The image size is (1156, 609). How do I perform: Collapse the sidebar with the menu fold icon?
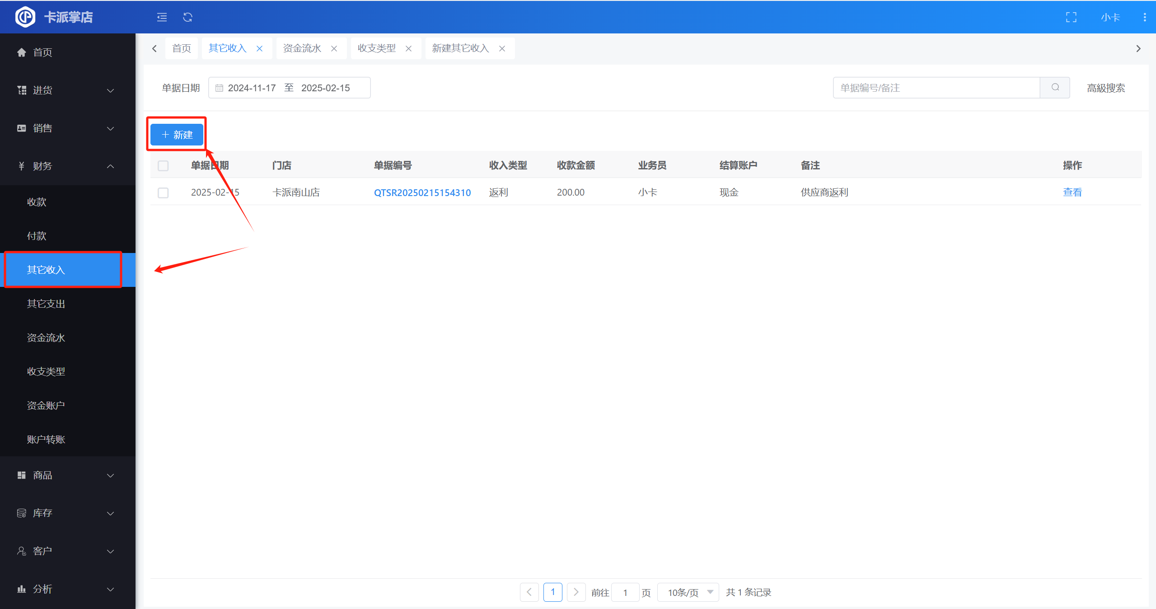pyautogui.click(x=162, y=17)
